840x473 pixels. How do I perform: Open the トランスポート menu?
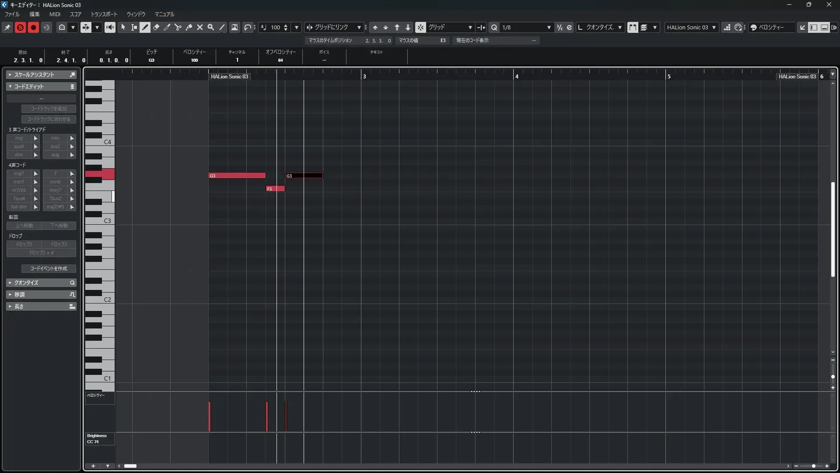(104, 14)
